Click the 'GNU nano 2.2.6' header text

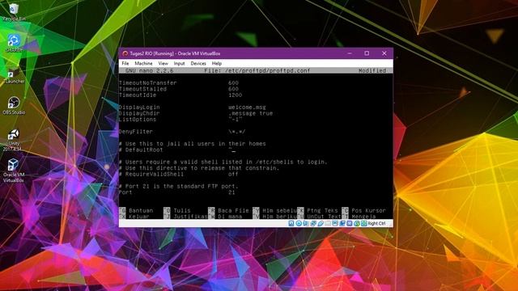(149, 70)
